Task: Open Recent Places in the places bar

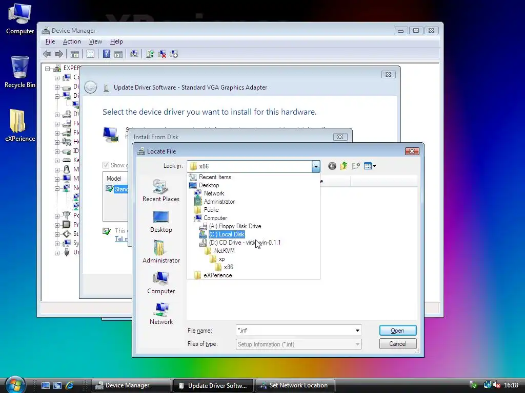Action: point(160,190)
